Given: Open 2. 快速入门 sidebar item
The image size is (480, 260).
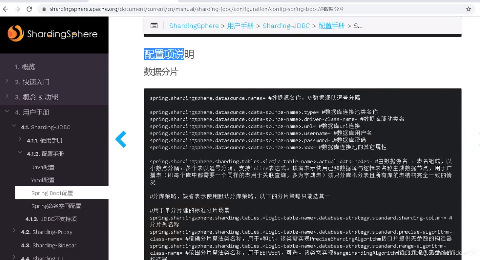Looking at the screenshot, I should click(32, 82).
